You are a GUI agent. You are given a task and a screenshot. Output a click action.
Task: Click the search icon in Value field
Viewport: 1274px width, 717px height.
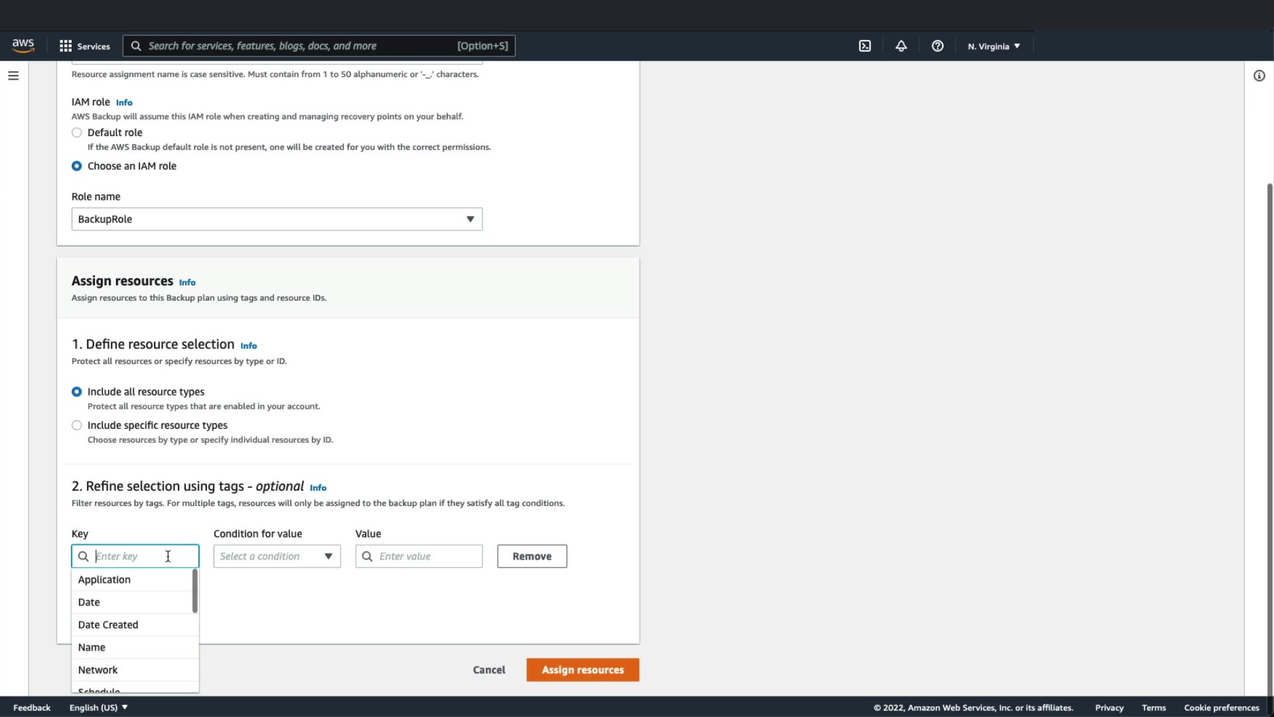point(367,556)
